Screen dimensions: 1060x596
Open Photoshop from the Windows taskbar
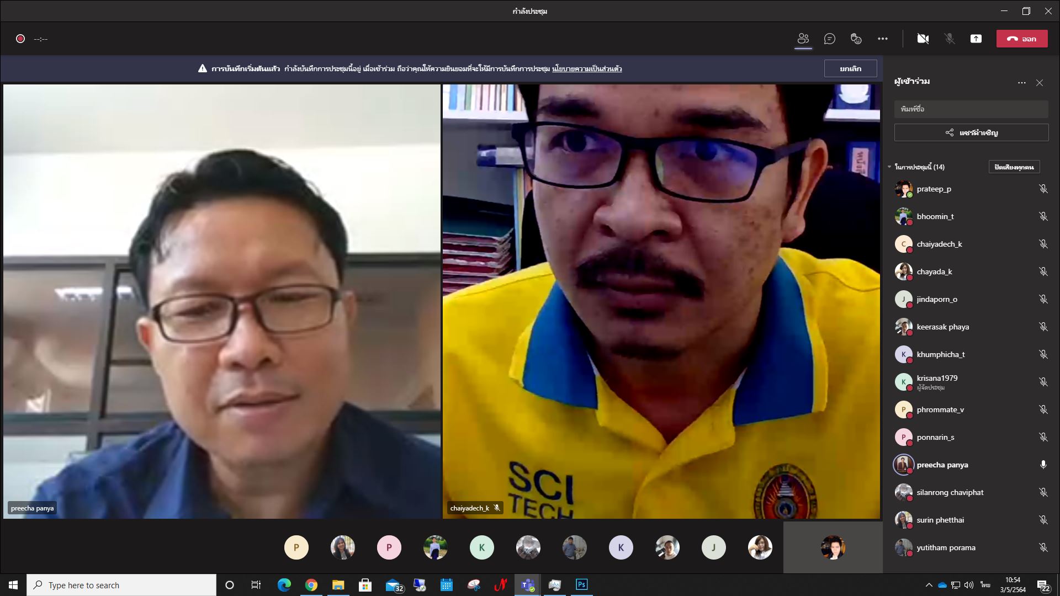click(x=581, y=584)
